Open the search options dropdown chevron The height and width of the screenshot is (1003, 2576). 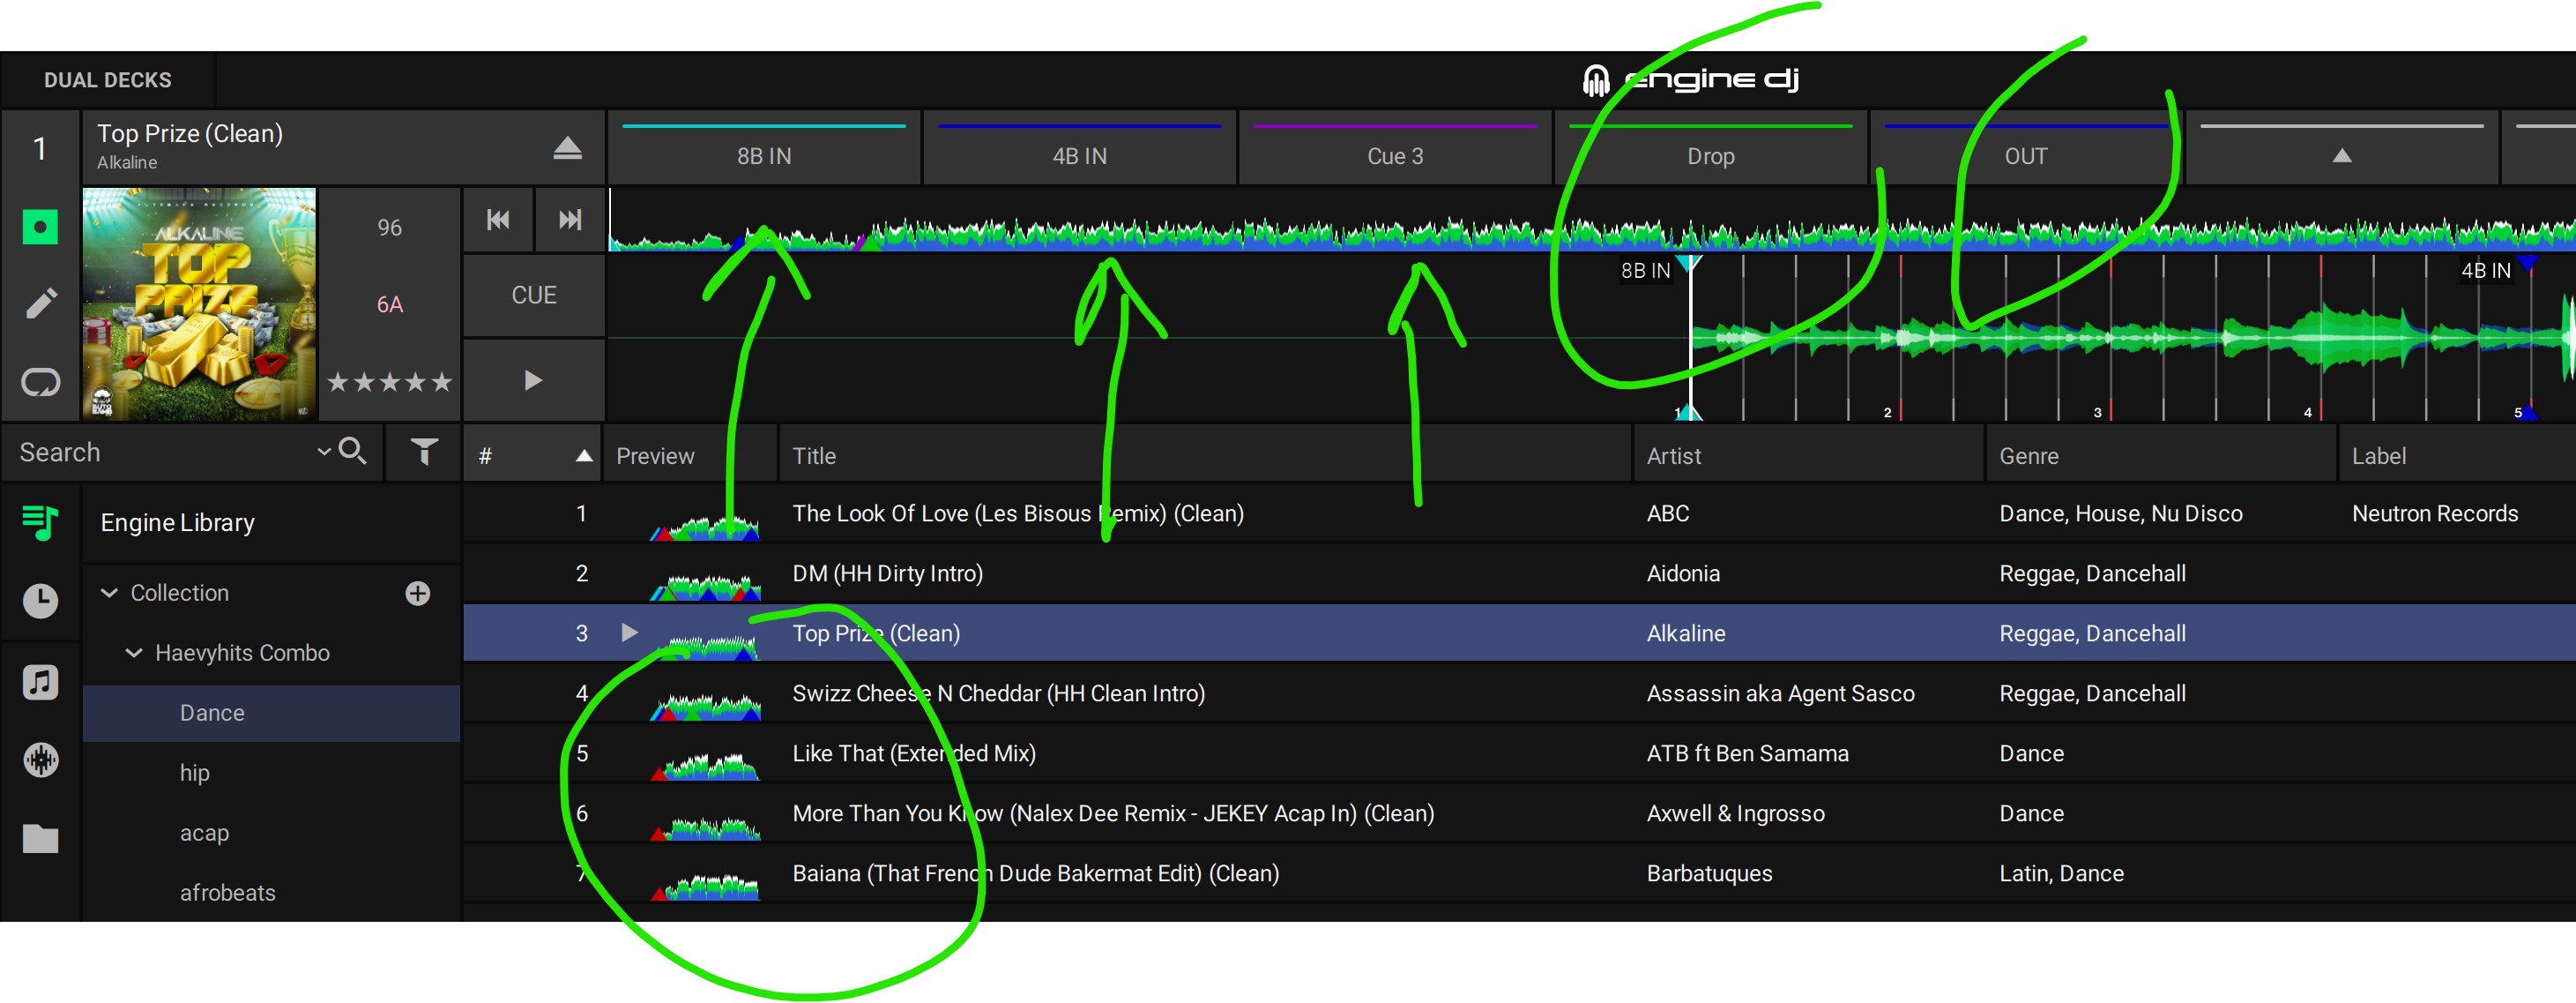click(324, 452)
